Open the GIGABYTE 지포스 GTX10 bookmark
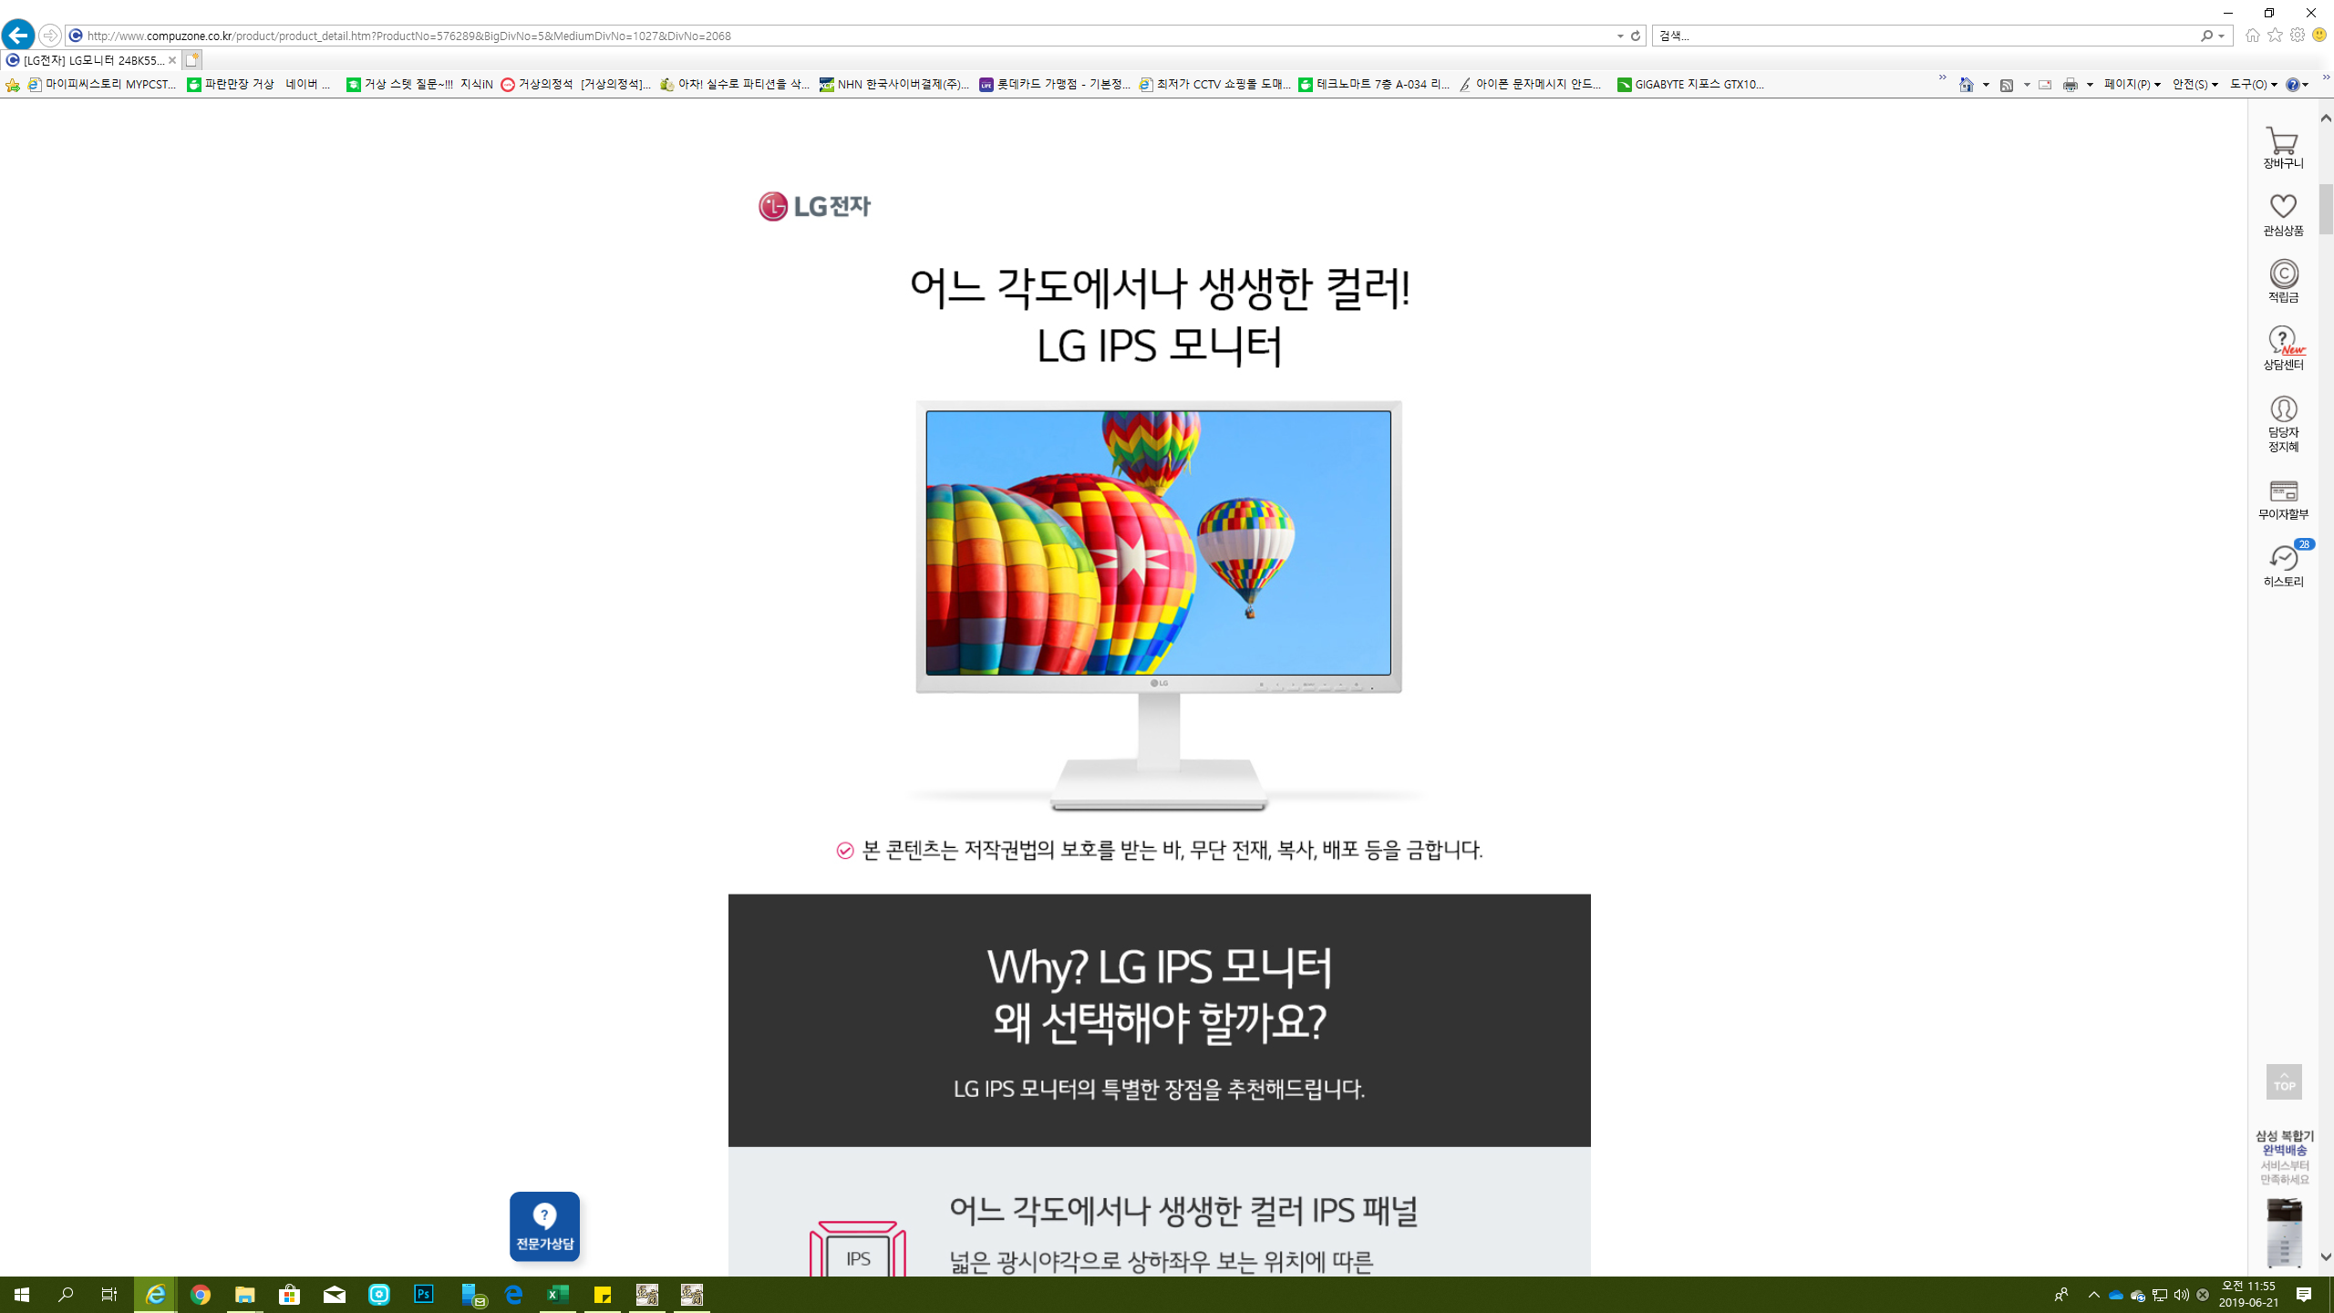The width and height of the screenshot is (2334, 1313). pos(1691,85)
